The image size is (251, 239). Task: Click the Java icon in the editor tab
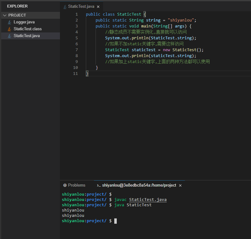tap(65, 7)
